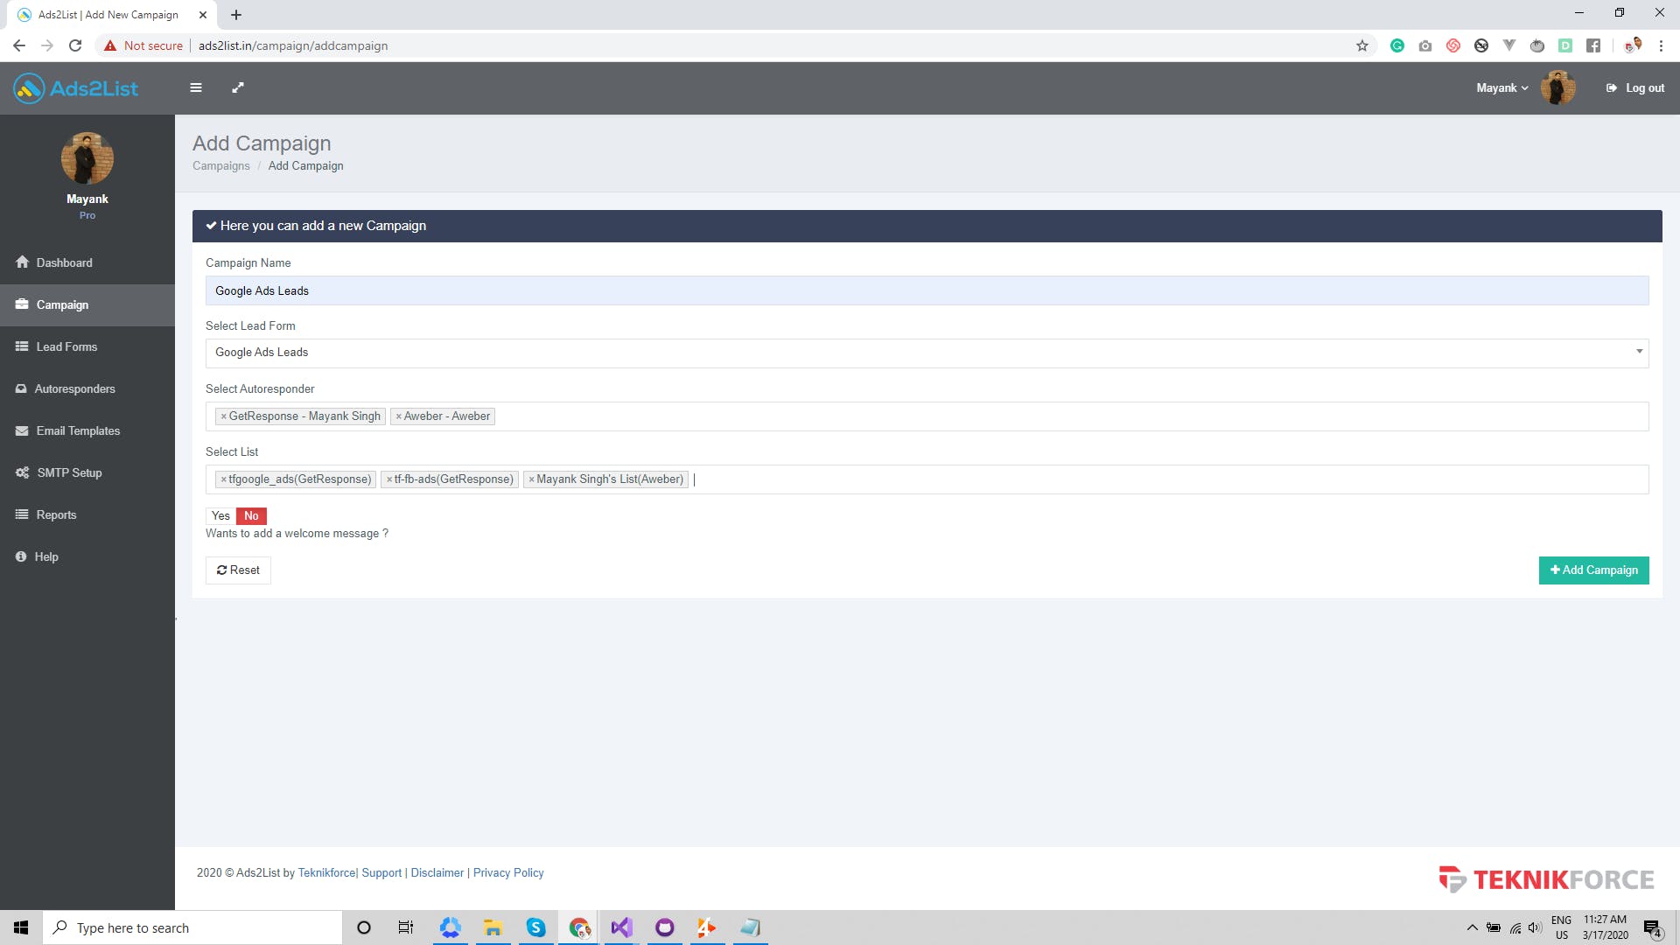Open Lead Forms in sidebar

coord(66,347)
